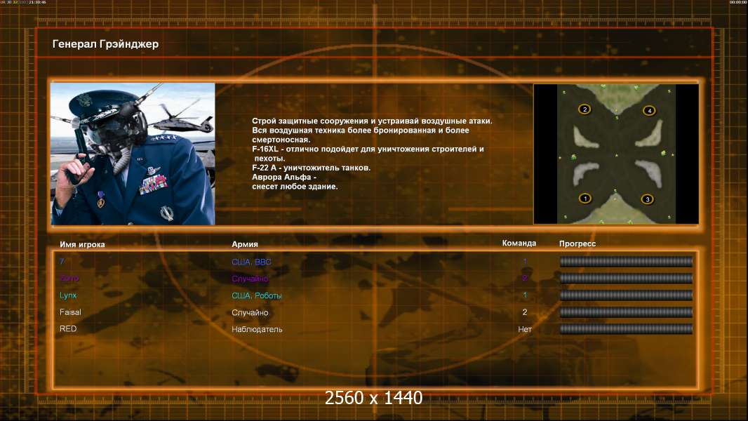Select start position marker 2 on the minimap
Viewport: 748px width, 421px height.
[x=585, y=109]
